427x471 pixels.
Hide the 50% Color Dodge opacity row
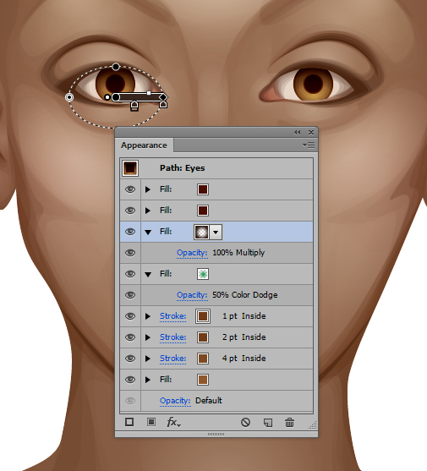pyautogui.click(x=130, y=295)
